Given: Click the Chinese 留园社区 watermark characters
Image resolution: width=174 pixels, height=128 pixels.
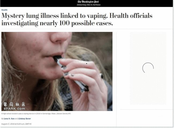Looking at the screenshot, I should [14, 104].
